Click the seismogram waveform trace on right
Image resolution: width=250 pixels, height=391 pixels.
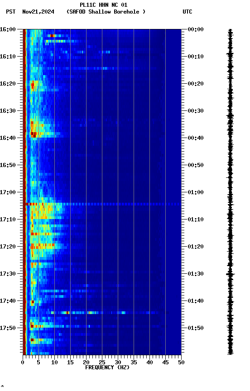(230, 192)
